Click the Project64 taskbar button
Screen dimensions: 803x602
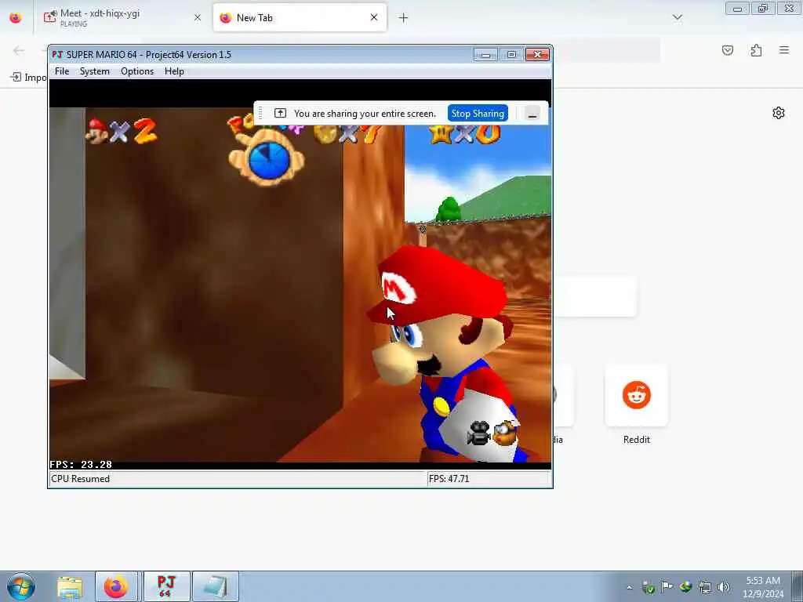[x=166, y=586]
